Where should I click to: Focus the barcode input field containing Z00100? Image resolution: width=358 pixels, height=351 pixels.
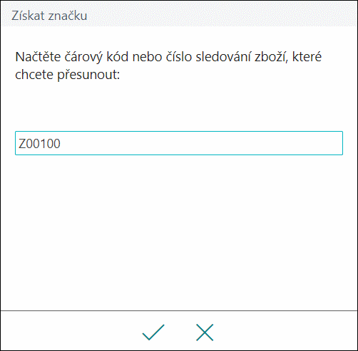(x=179, y=143)
